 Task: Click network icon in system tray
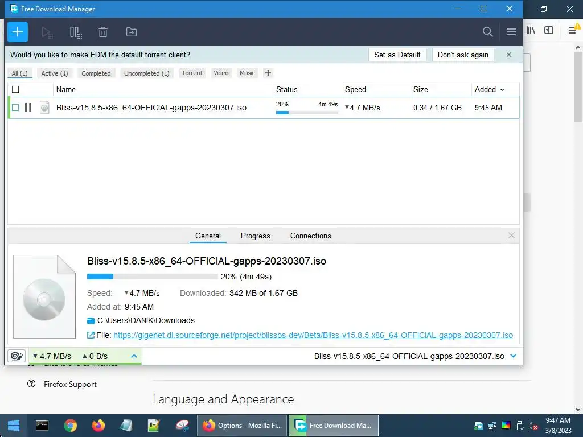point(492,426)
